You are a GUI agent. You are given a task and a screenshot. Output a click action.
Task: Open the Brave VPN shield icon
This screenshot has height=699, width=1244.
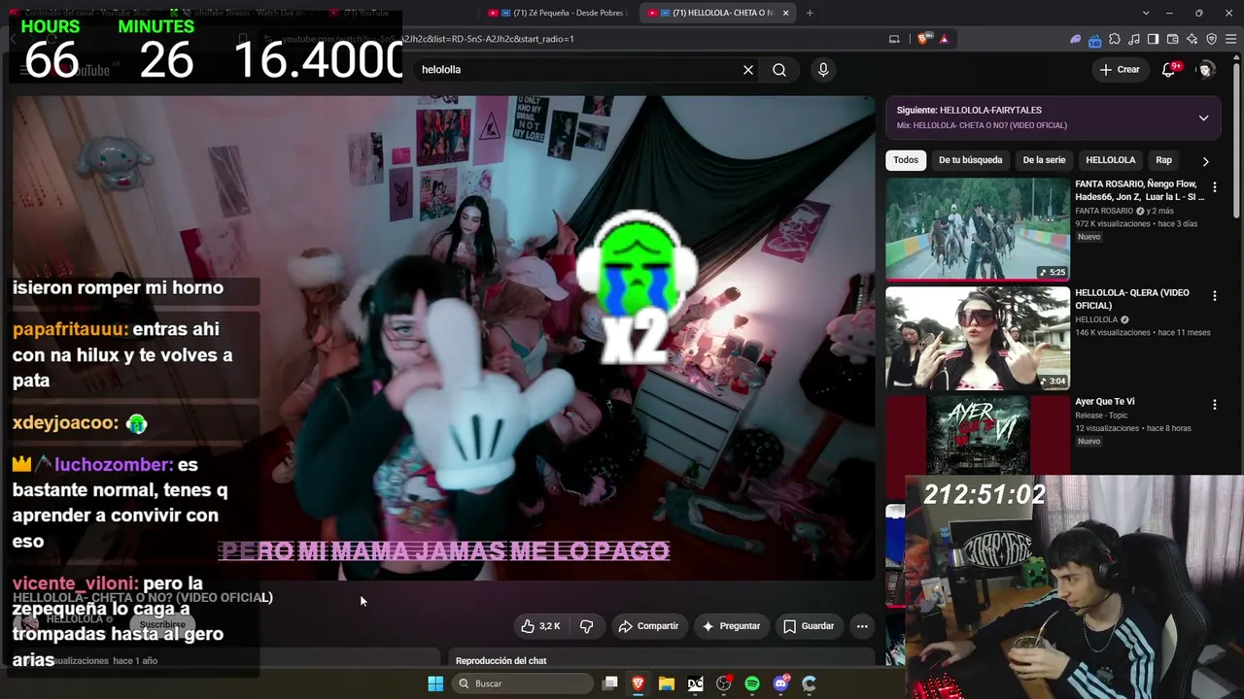coord(1211,39)
